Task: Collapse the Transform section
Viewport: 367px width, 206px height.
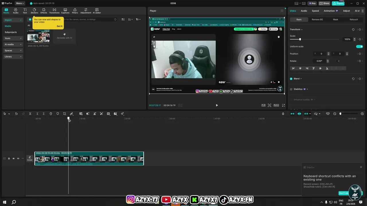Action: click(302, 29)
